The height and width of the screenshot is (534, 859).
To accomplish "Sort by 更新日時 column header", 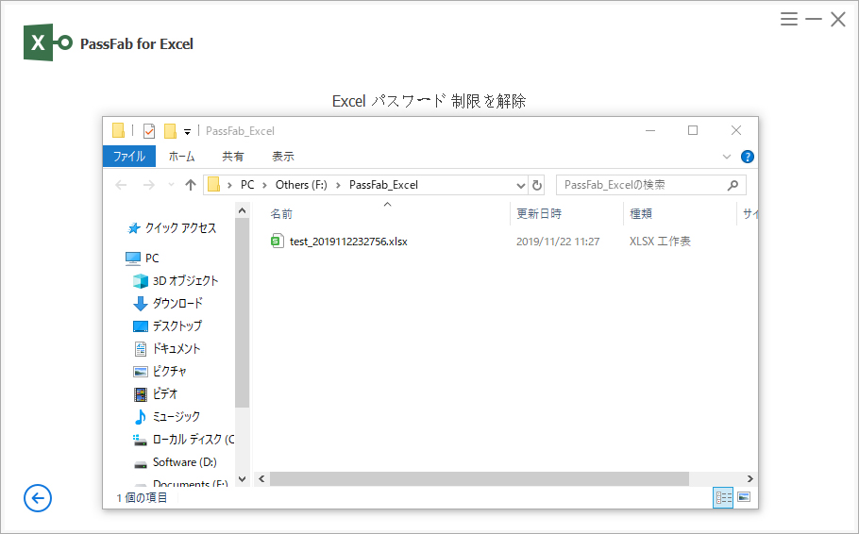I will coord(539,214).
